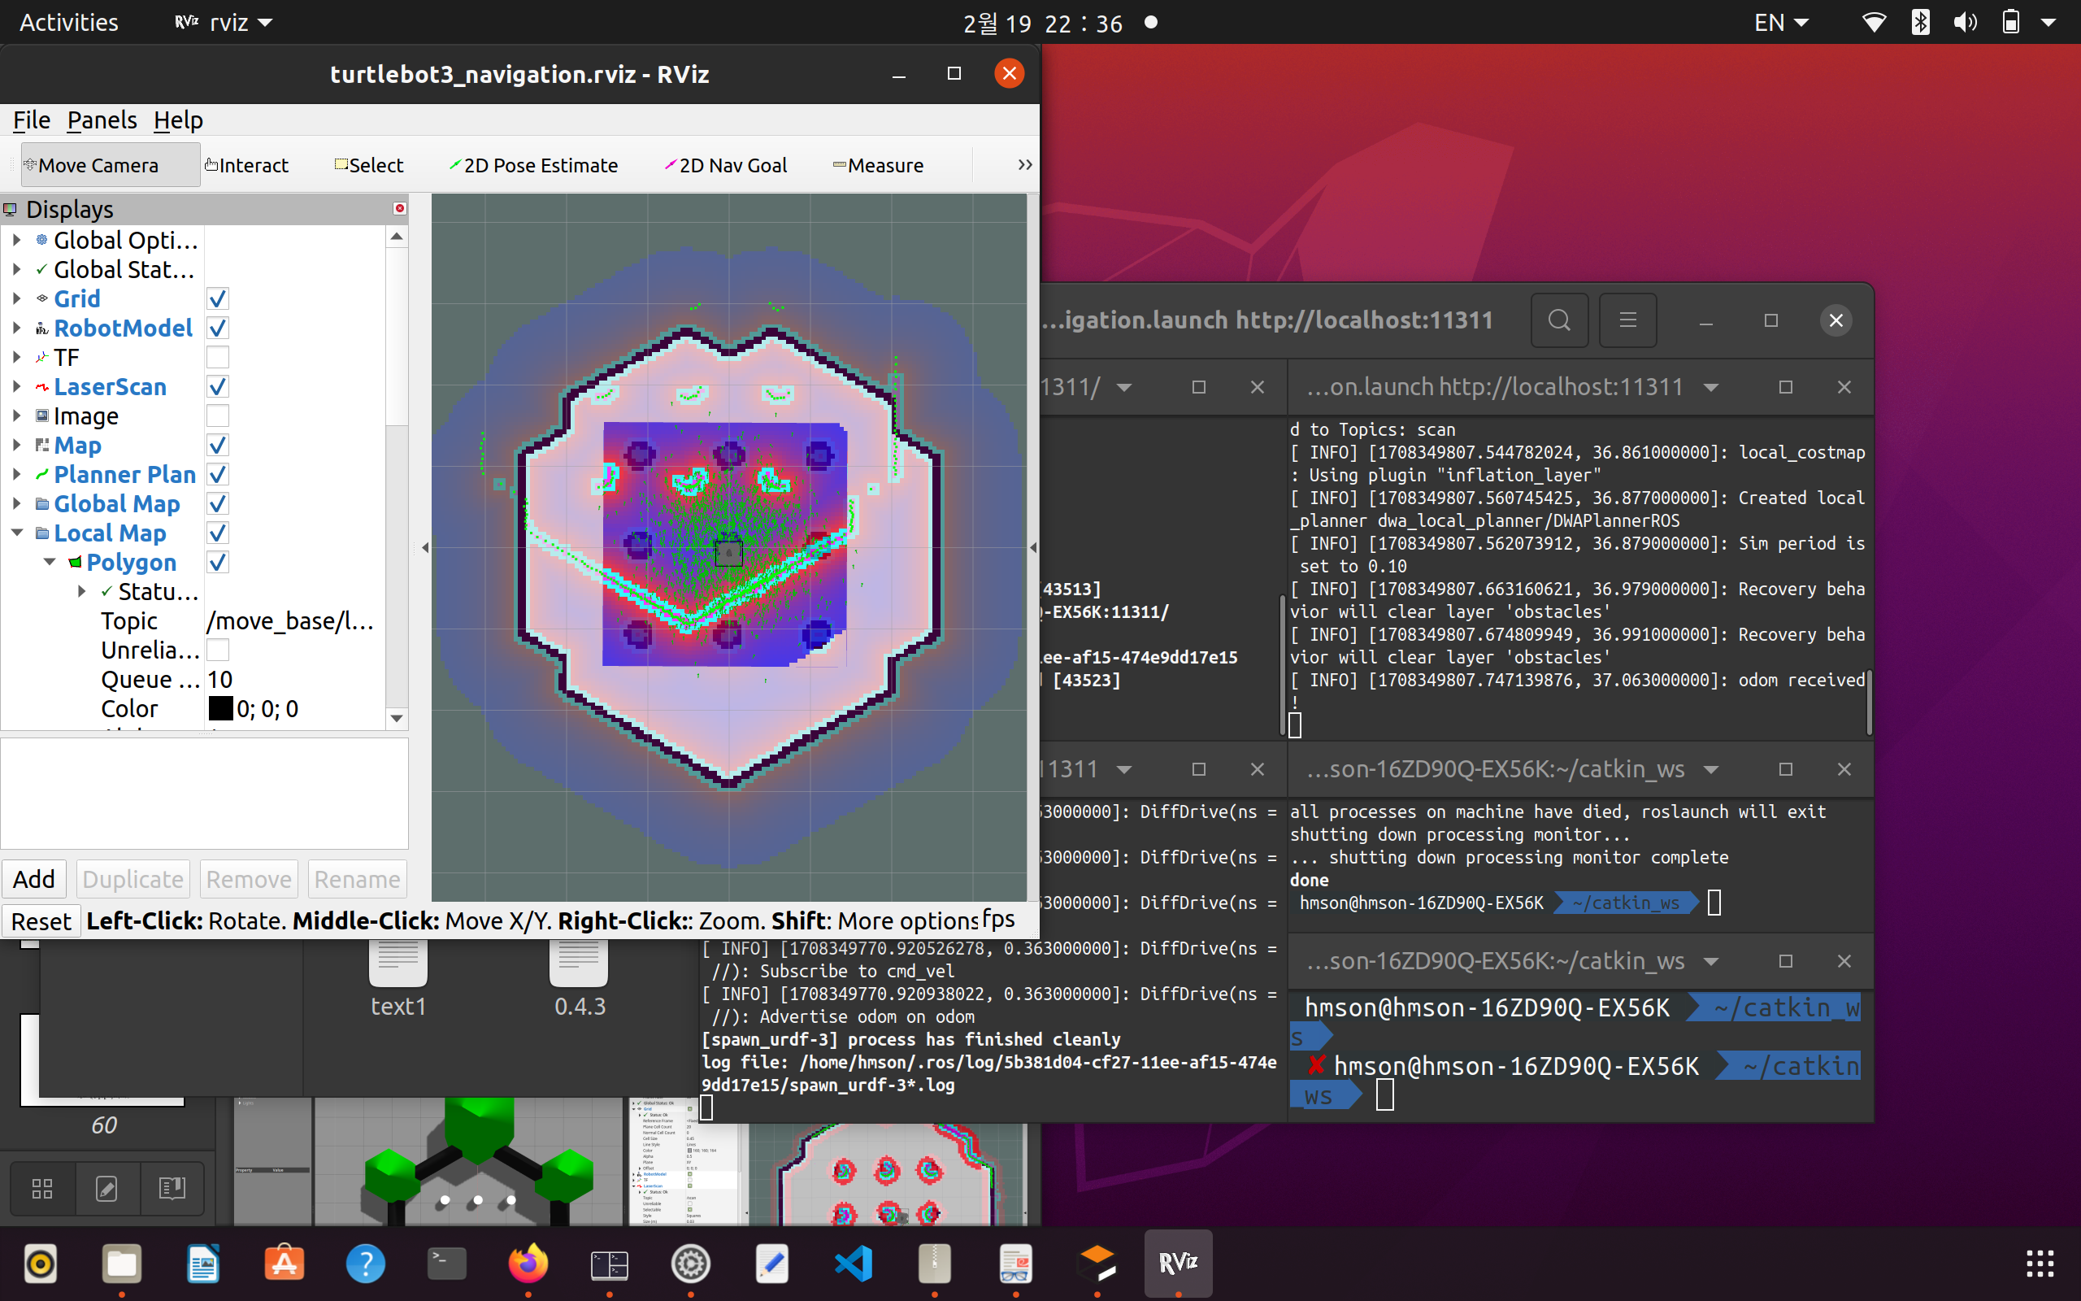Show applications grid in dock
The image size is (2081, 1301).
2040,1263
